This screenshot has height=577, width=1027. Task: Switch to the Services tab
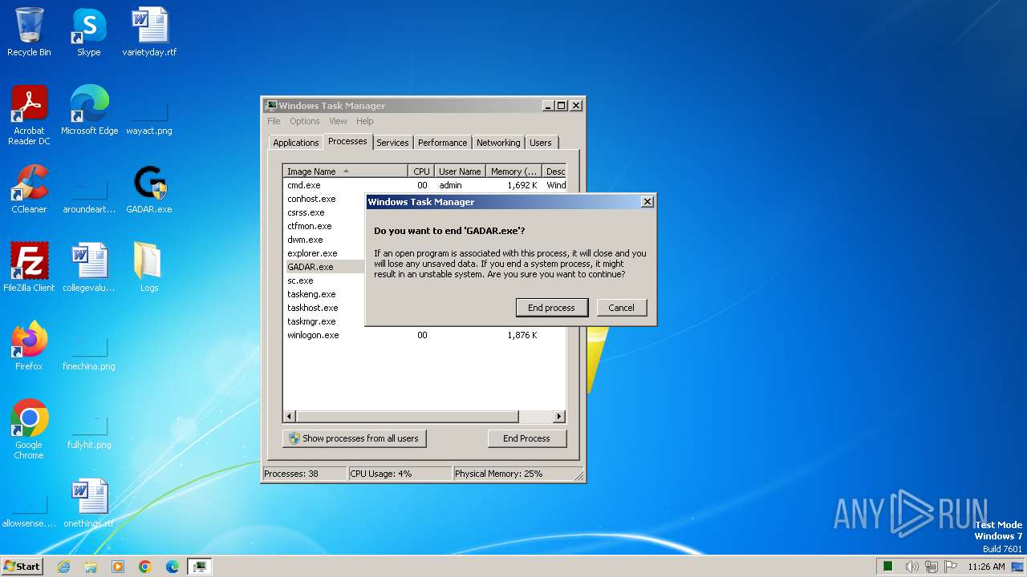pyautogui.click(x=392, y=143)
